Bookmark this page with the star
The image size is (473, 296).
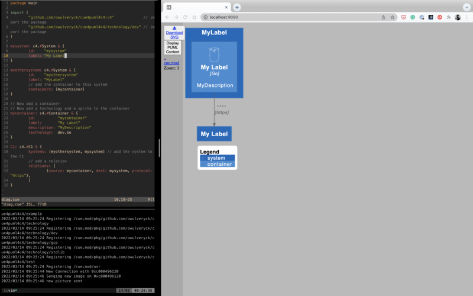393,17
